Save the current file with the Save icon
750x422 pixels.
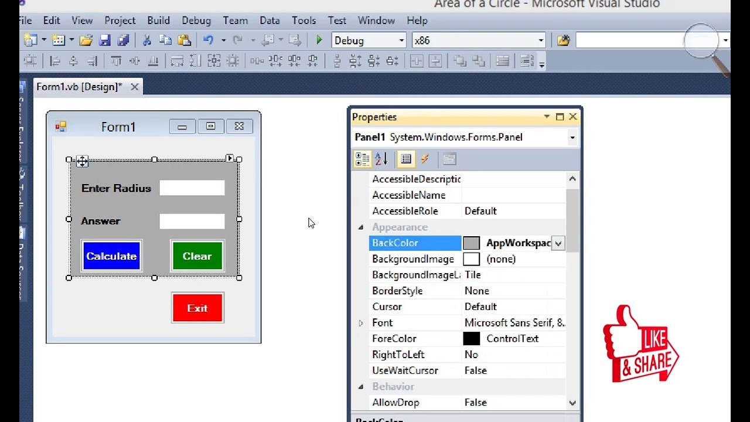(x=105, y=40)
